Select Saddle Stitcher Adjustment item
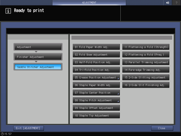 38,67
